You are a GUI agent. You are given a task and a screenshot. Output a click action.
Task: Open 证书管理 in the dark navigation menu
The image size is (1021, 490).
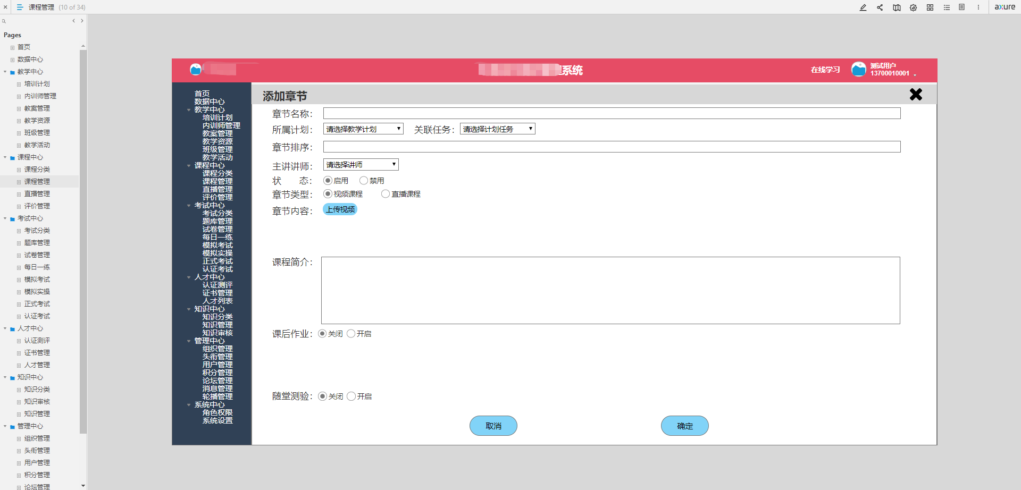point(217,293)
